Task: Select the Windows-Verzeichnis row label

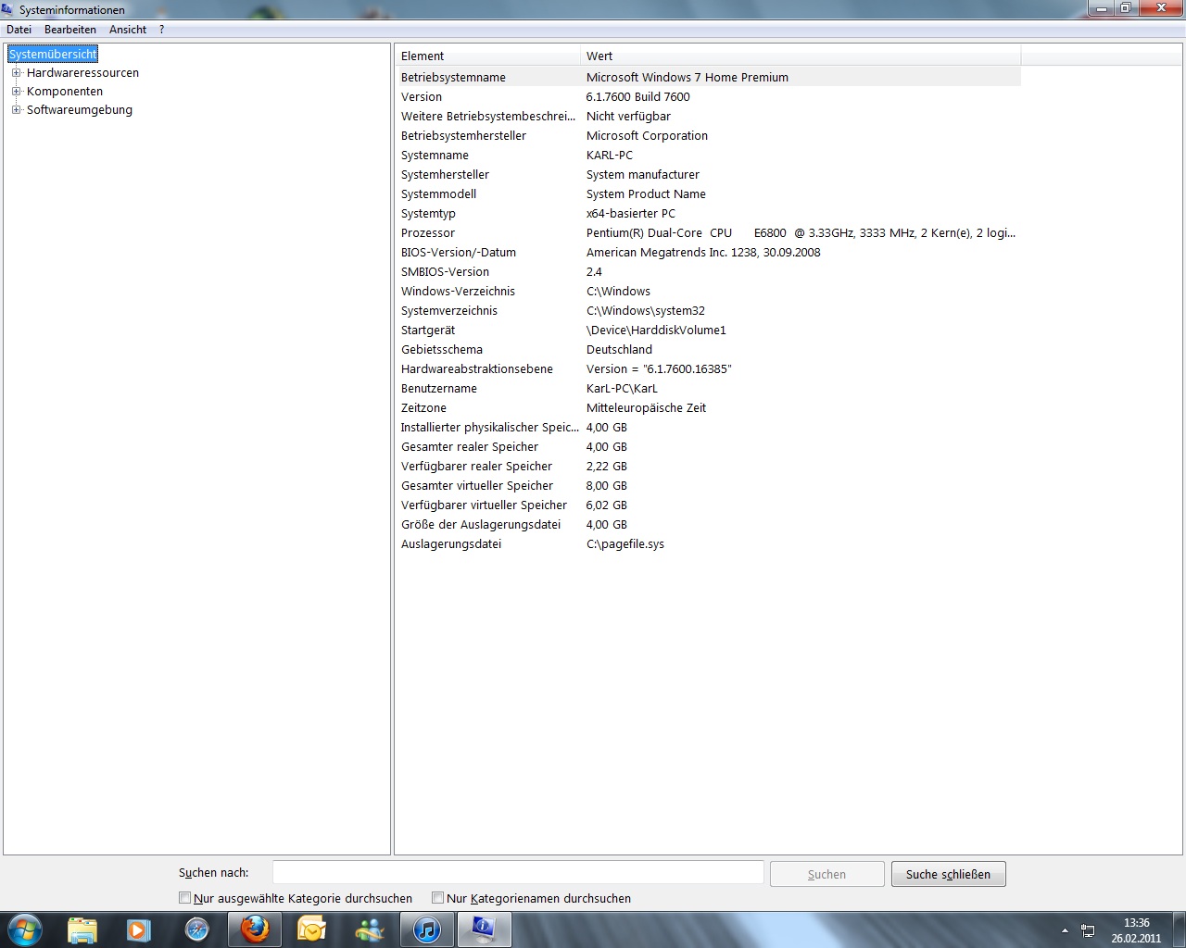Action: point(458,292)
